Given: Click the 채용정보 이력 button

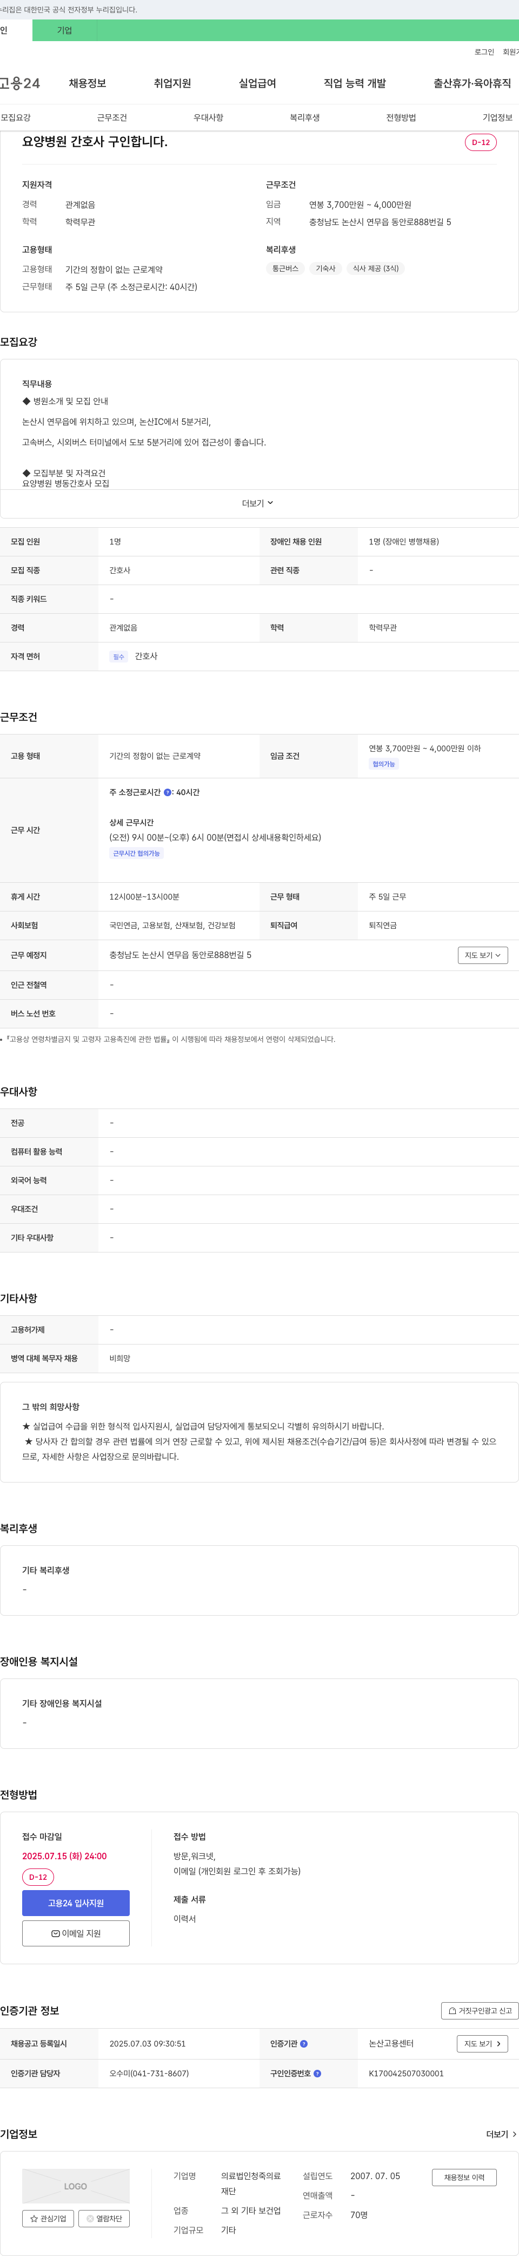Looking at the screenshot, I should point(464,2177).
